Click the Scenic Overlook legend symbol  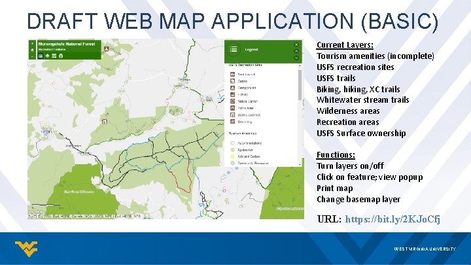click(x=232, y=115)
